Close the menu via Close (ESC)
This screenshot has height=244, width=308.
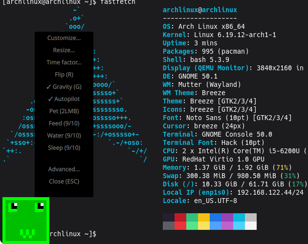(64, 181)
